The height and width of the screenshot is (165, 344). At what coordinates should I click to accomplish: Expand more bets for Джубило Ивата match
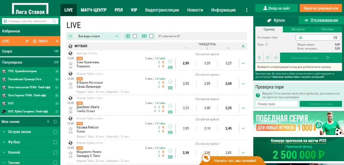click(x=243, y=108)
